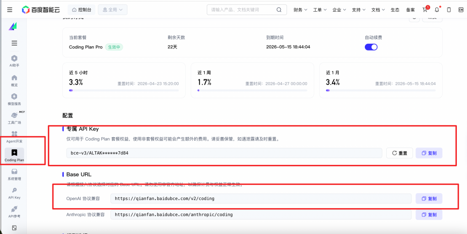Open API Key in the sidebar
Screen dimensions: 467x234
tap(14, 193)
